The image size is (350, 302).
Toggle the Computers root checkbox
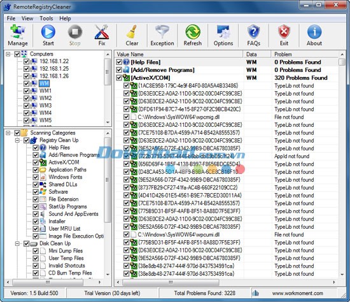17,54
